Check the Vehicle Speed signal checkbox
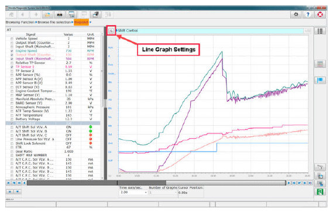Screen dimensions: 333x213 pos(12,39)
